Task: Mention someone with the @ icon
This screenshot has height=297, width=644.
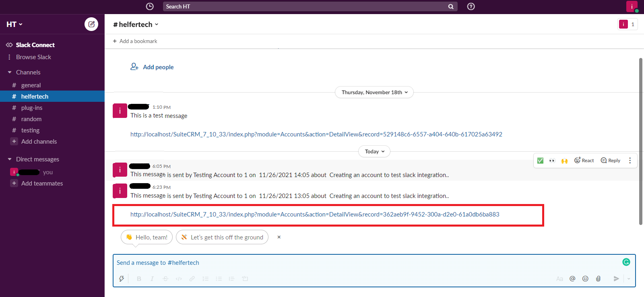Action: [x=572, y=278]
